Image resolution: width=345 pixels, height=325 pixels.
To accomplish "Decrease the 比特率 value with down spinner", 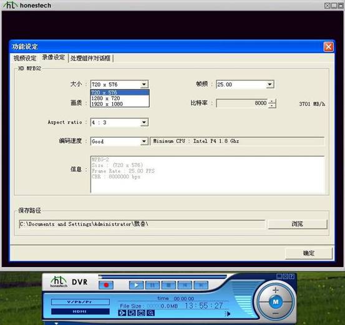I will point(272,105).
